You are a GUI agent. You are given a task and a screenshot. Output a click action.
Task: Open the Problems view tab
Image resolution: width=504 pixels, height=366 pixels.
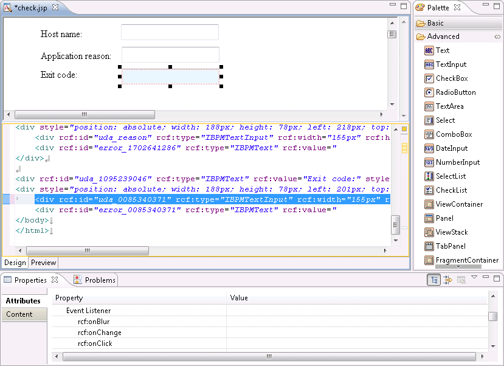pyautogui.click(x=94, y=280)
